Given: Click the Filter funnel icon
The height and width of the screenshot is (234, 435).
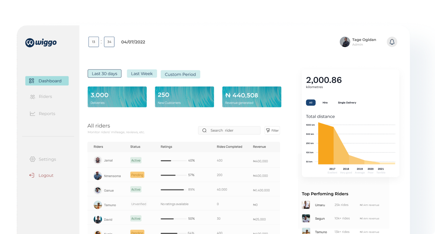Looking at the screenshot, I should click(268, 131).
